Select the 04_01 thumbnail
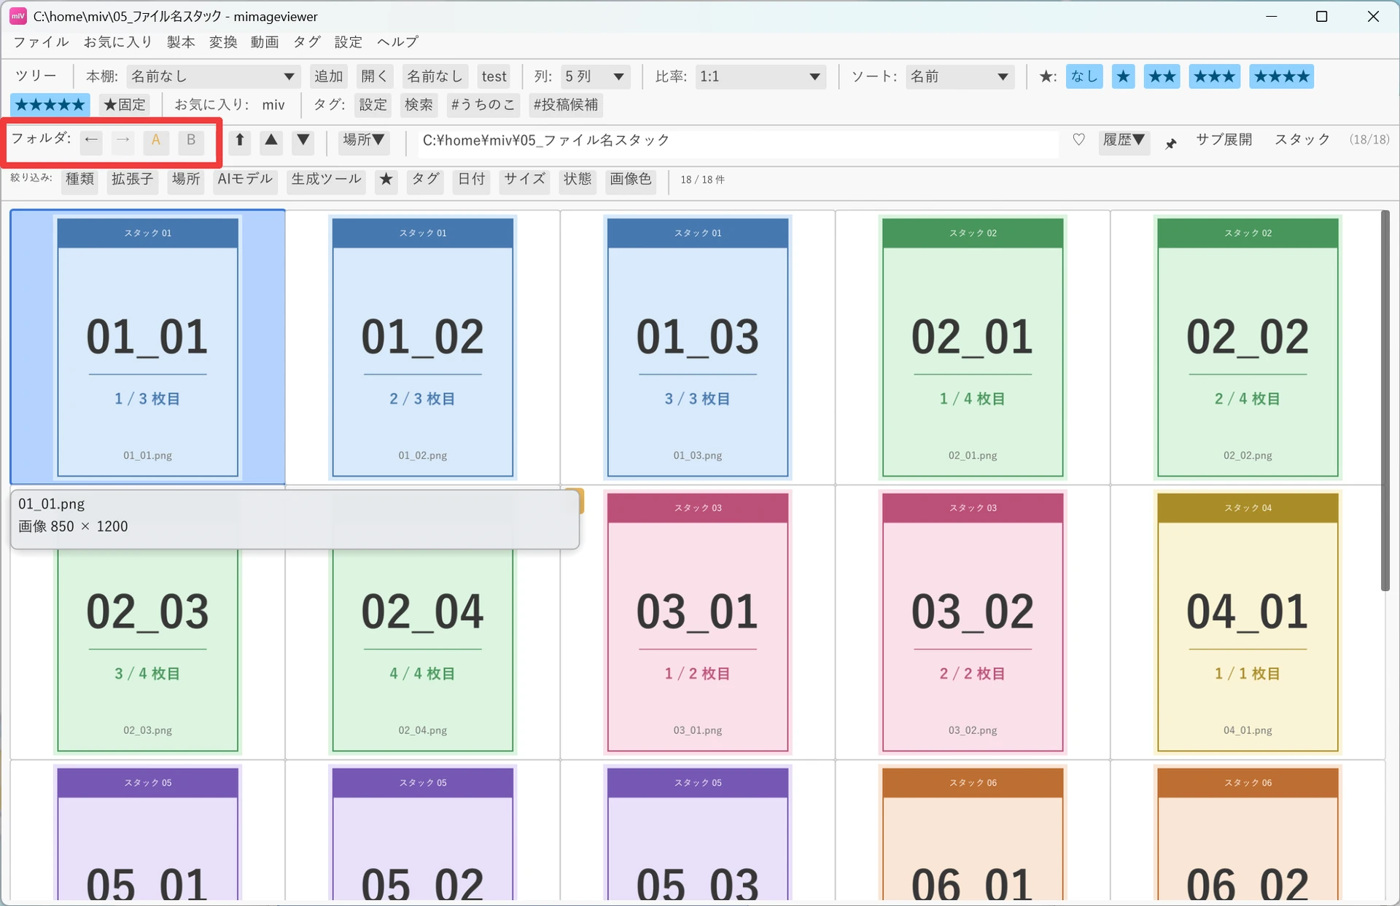The image size is (1400, 906). pos(1248,622)
